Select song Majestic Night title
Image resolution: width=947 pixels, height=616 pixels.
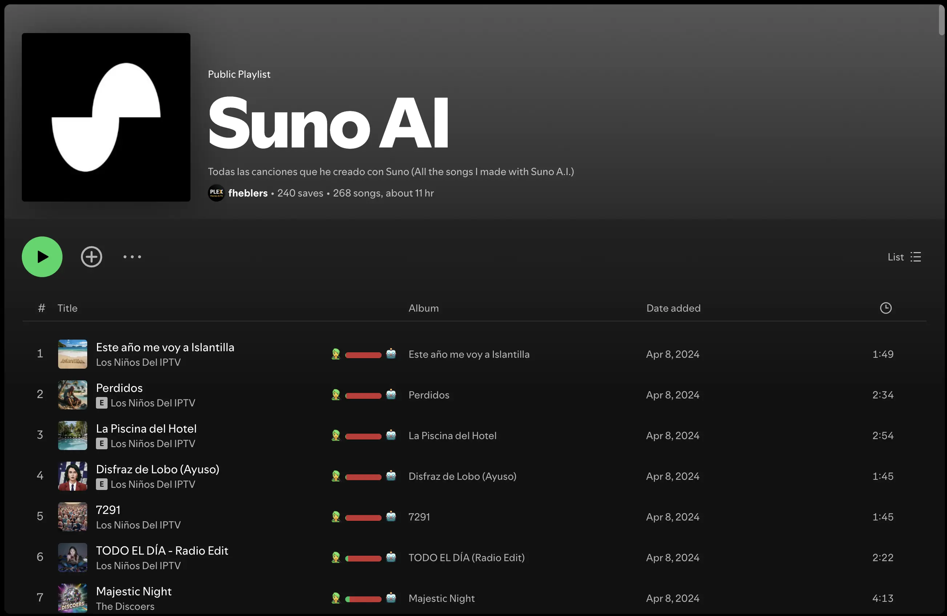coord(134,591)
